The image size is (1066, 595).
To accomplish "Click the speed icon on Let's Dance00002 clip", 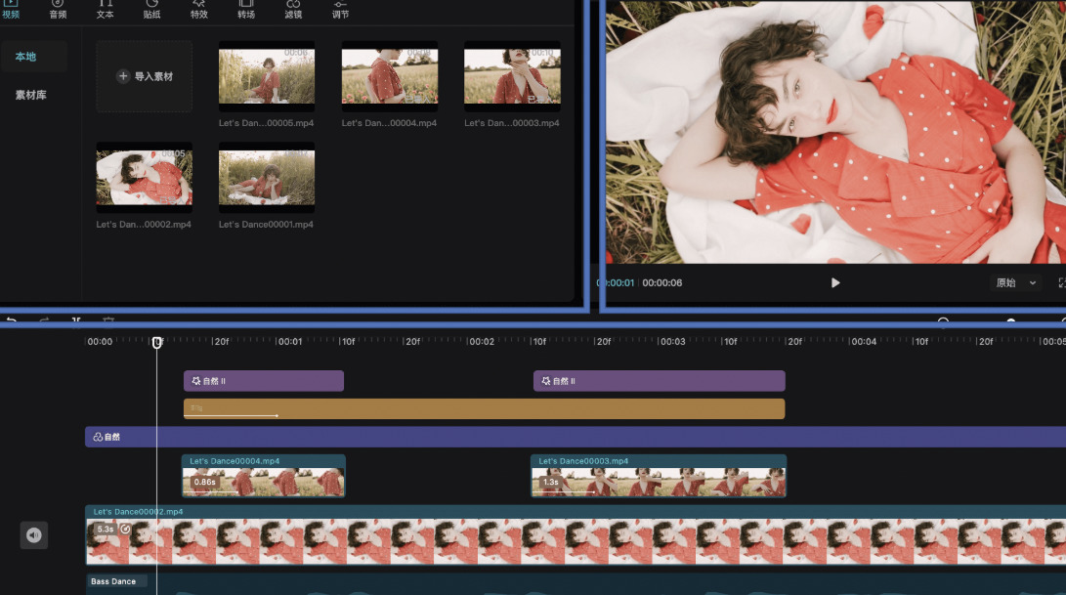I will [125, 529].
